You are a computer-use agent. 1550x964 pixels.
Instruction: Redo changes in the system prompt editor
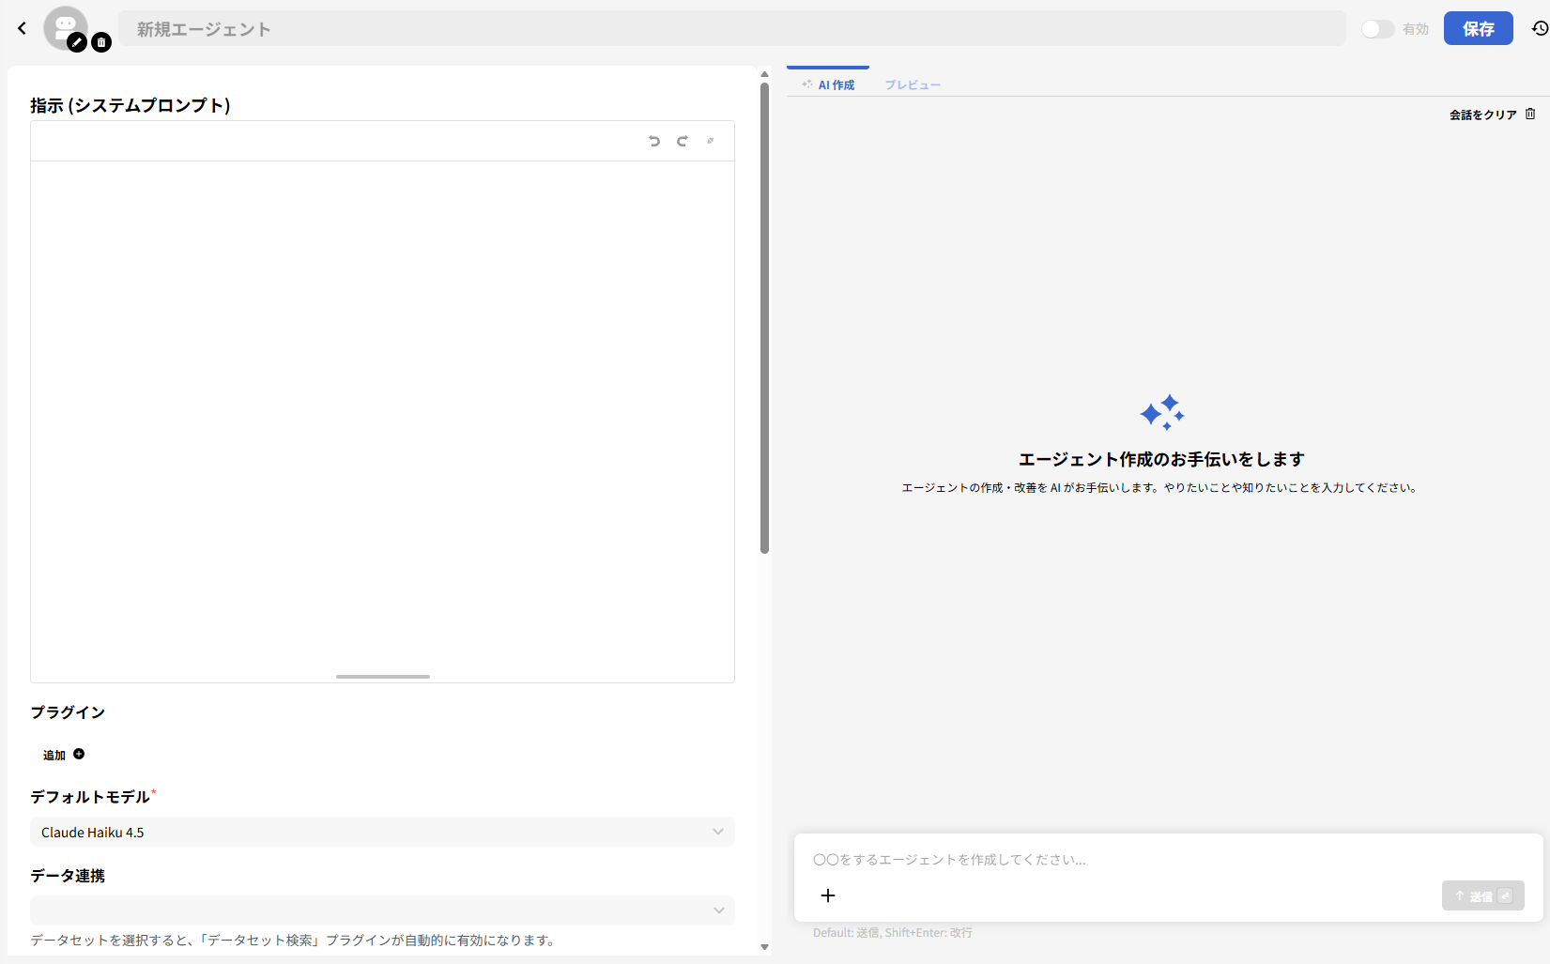click(683, 141)
